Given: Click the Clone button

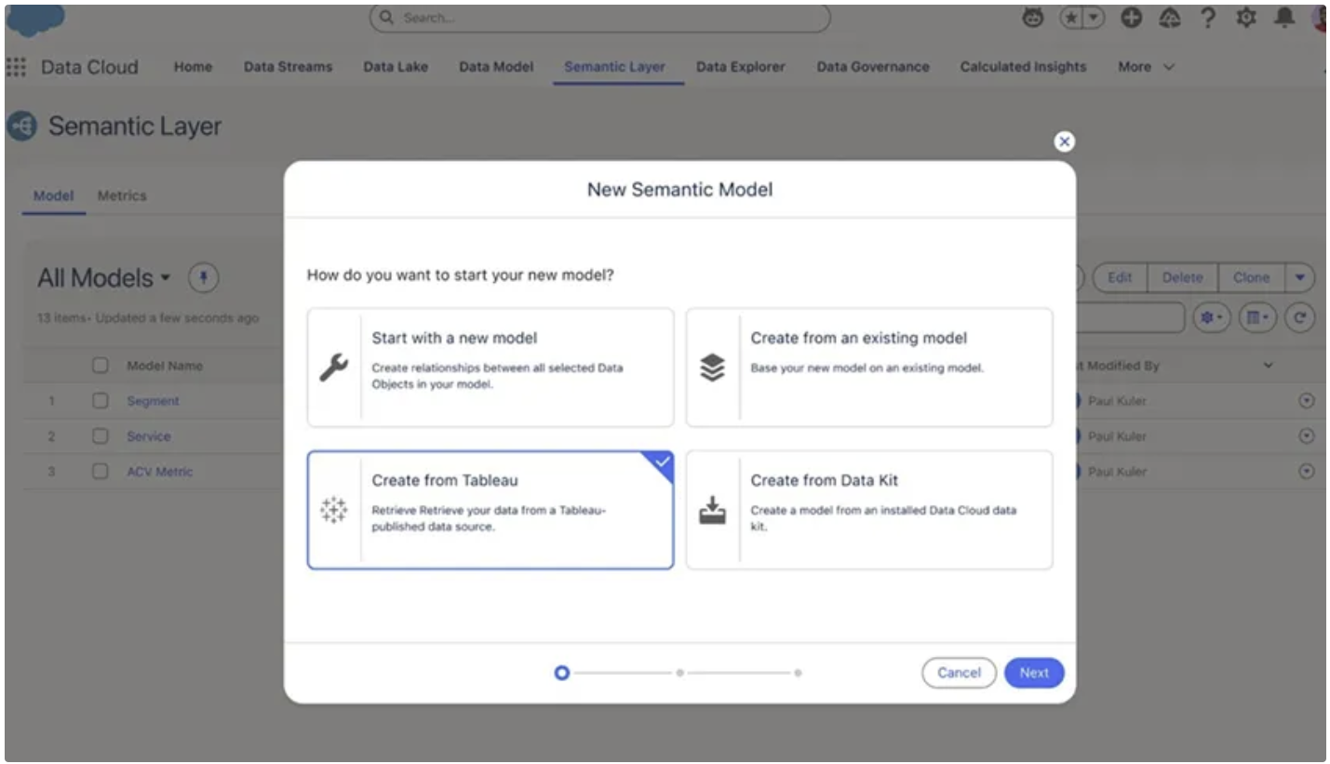Looking at the screenshot, I should pos(1251,277).
